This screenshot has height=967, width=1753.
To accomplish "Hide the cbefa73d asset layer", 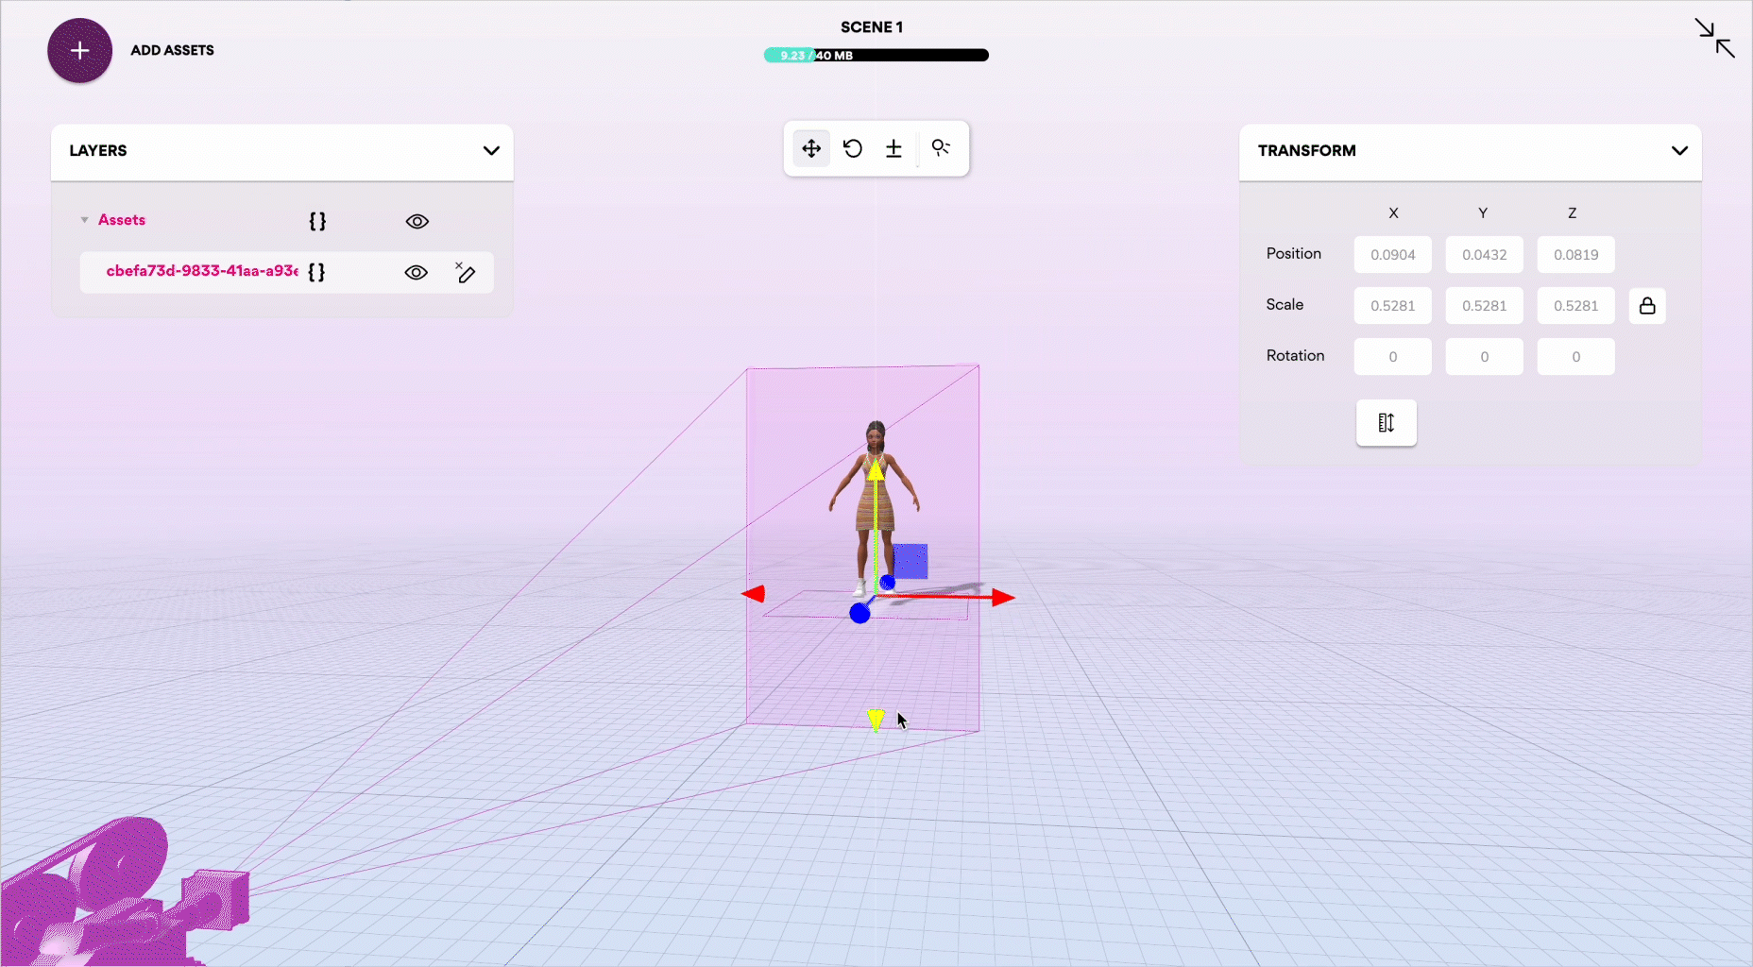I will coord(417,273).
